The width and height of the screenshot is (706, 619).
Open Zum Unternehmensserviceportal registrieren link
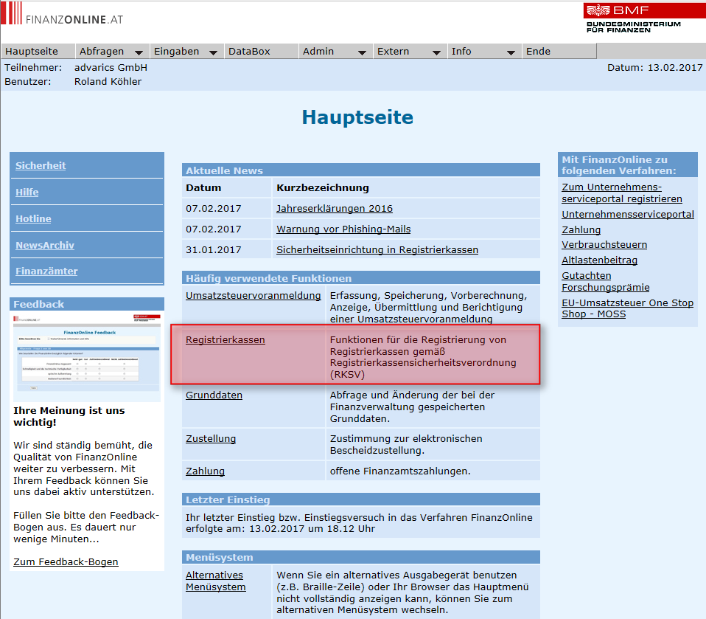622,193
